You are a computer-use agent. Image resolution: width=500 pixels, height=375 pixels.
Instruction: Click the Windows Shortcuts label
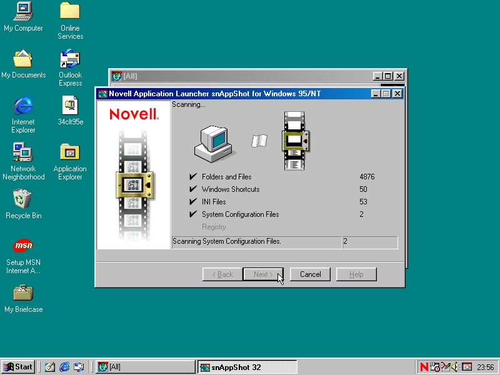231,189
